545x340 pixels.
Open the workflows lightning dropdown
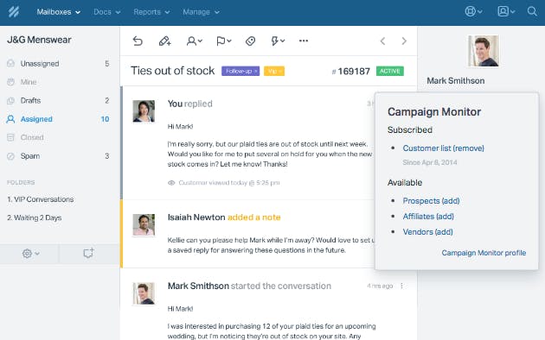[x=278, y=41]
